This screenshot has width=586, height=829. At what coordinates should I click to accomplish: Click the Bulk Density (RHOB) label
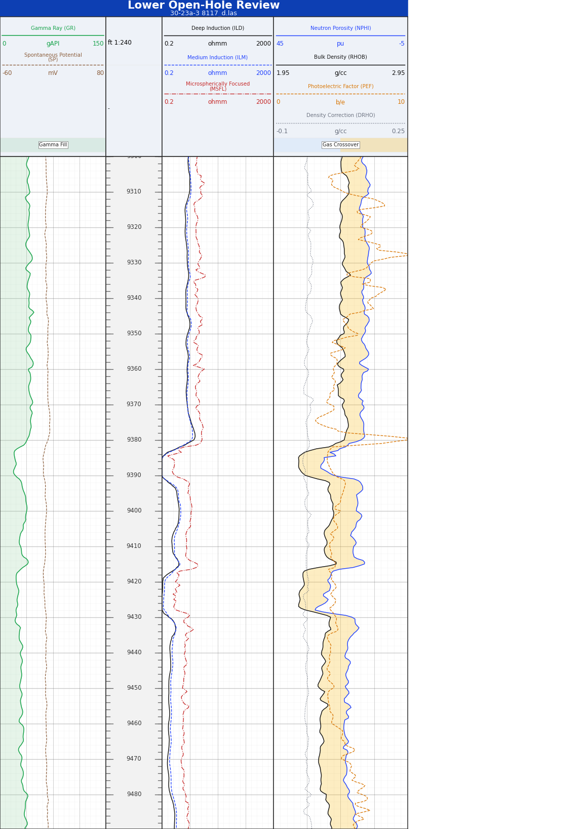coord(340,57)
